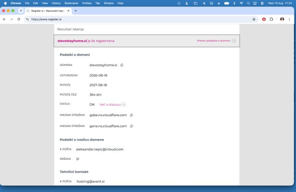Open the Chrome profile avatar
This screenshot has width=296, height=192.
(x=282, y=19)
